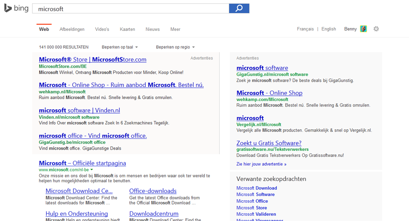The image size is (409, 221).
Task: Click the wehkamp.nl/Microsoft green URL
Action: pos(62,92)
